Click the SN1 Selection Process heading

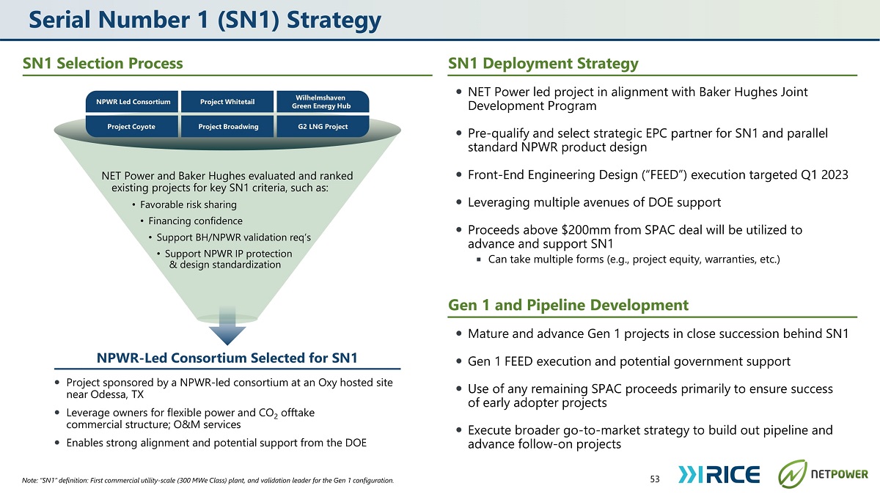tap(103, 63)
